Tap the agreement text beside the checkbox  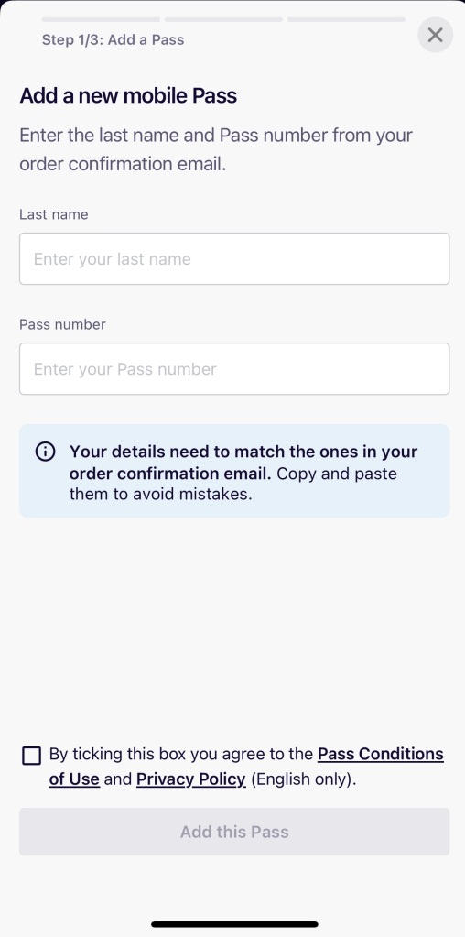(246, 767)
